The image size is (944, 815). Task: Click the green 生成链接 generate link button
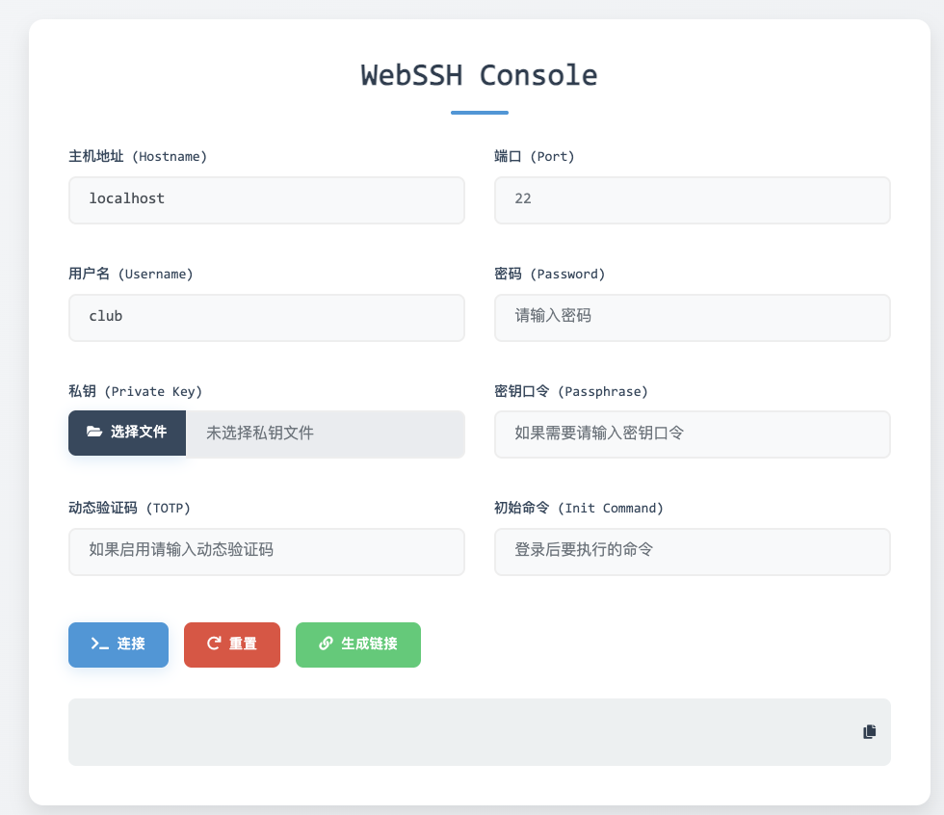[358, 644]
